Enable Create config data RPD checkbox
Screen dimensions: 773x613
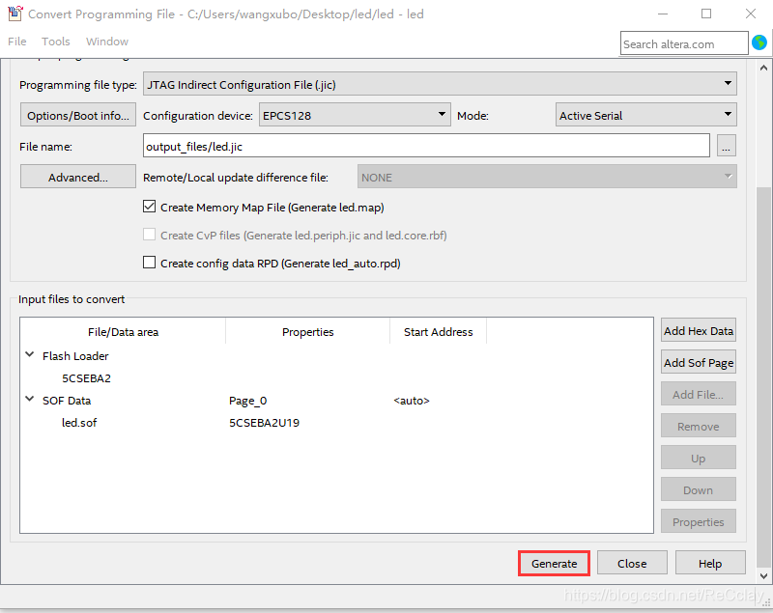(150, 263)
